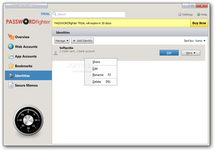The height and width of the screenshot is (151, 215).
Task: Select the Identities sidebar item
Action: (x=28, y=75)
